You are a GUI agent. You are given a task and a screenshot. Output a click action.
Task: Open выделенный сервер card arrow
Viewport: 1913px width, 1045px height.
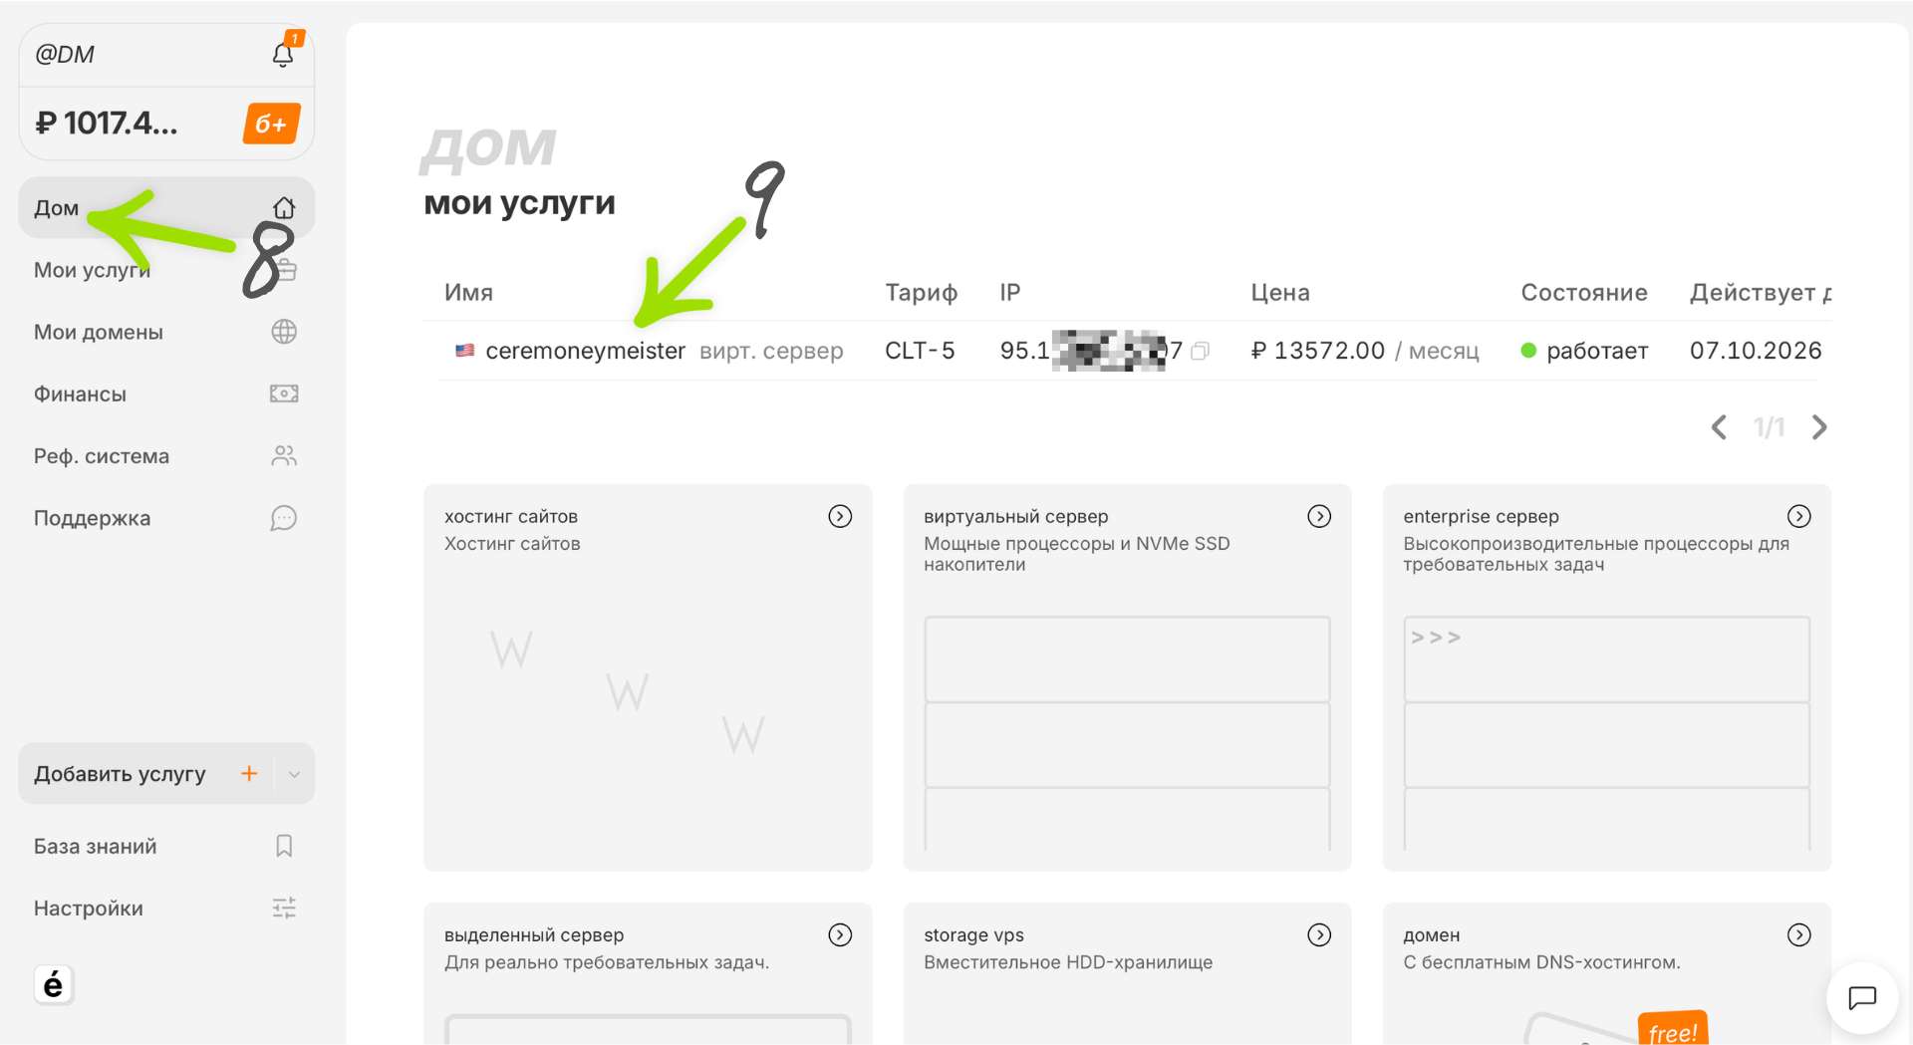pos(840,934)
